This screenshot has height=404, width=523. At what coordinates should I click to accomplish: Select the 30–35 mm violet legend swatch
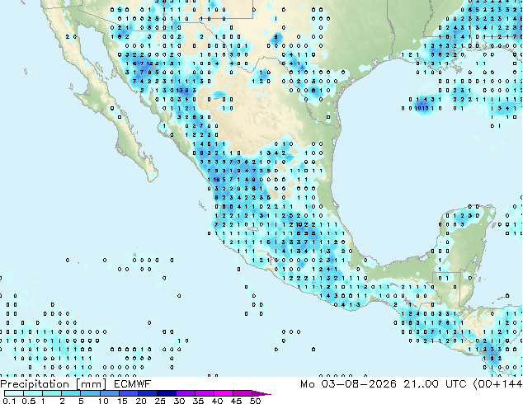click(185, 393)
